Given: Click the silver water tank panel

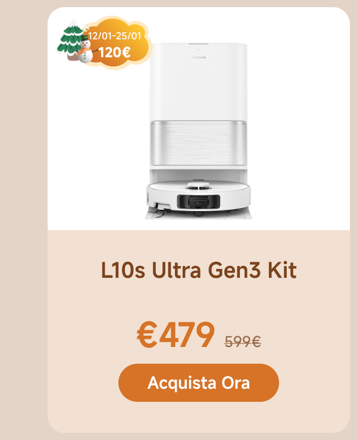Looking at the screenshot, I should [199, 143].
